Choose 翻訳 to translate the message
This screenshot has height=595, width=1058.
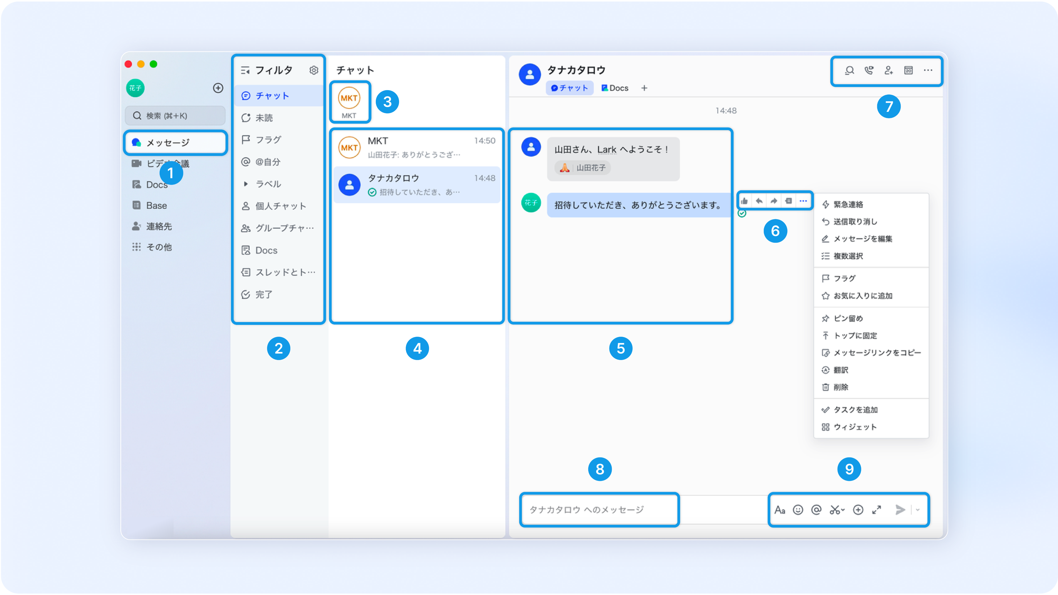pyautogui.click(x=840, y=370)
